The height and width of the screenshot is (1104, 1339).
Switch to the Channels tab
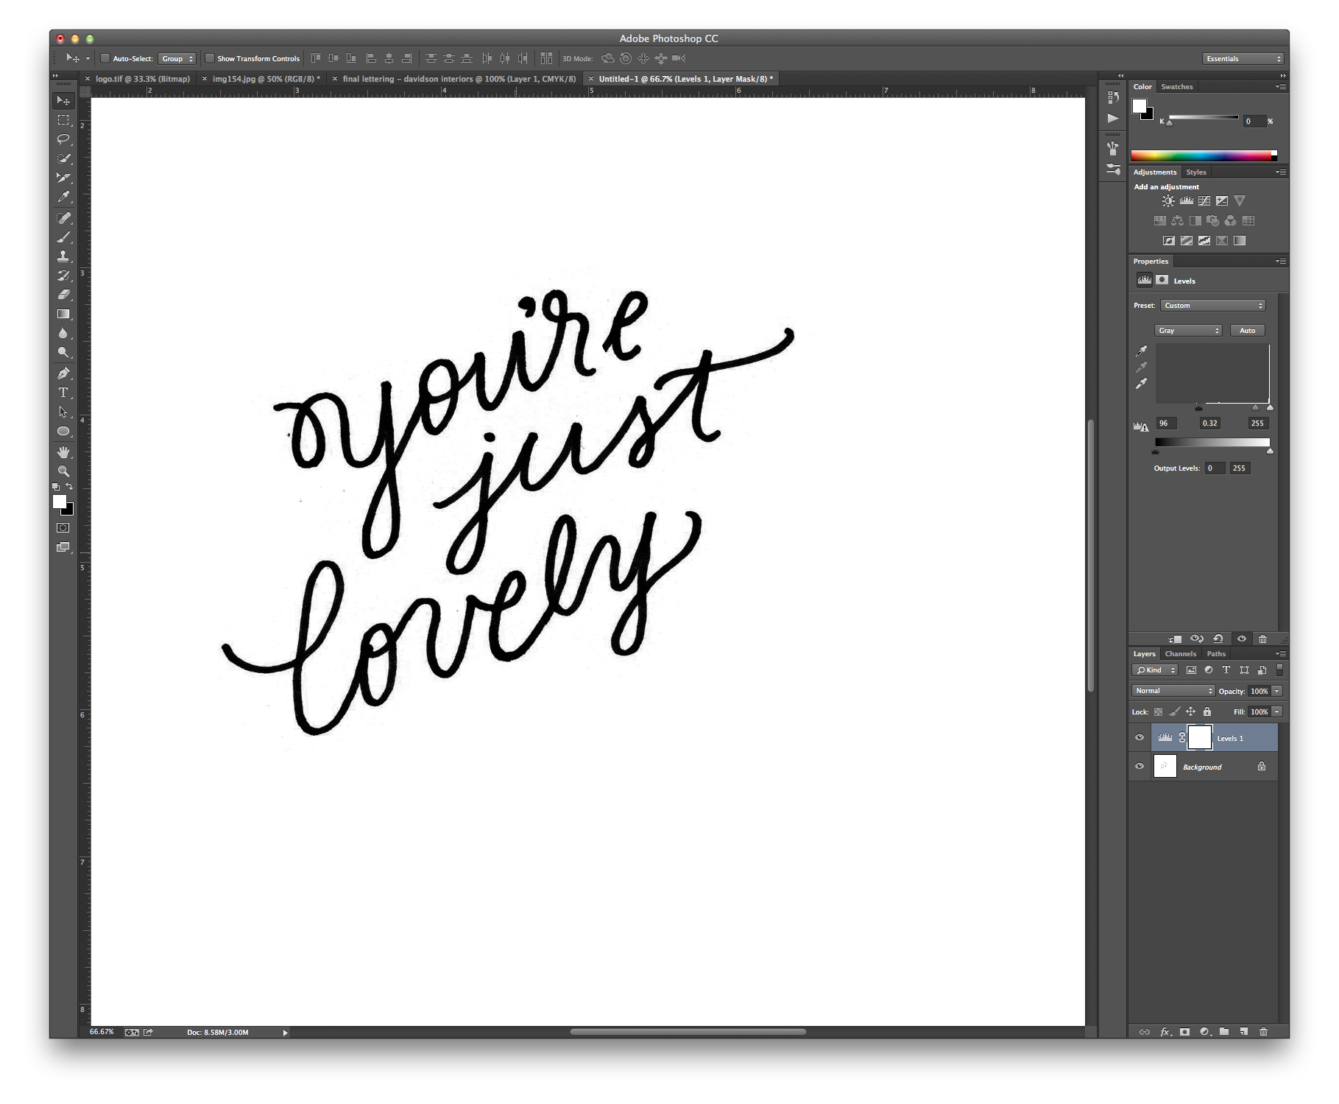[1181, 653]
